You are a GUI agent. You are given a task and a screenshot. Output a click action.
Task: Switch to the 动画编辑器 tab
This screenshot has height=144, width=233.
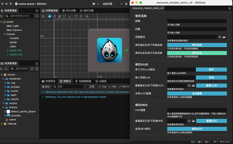pyautogui.click(x=83, y=81)
